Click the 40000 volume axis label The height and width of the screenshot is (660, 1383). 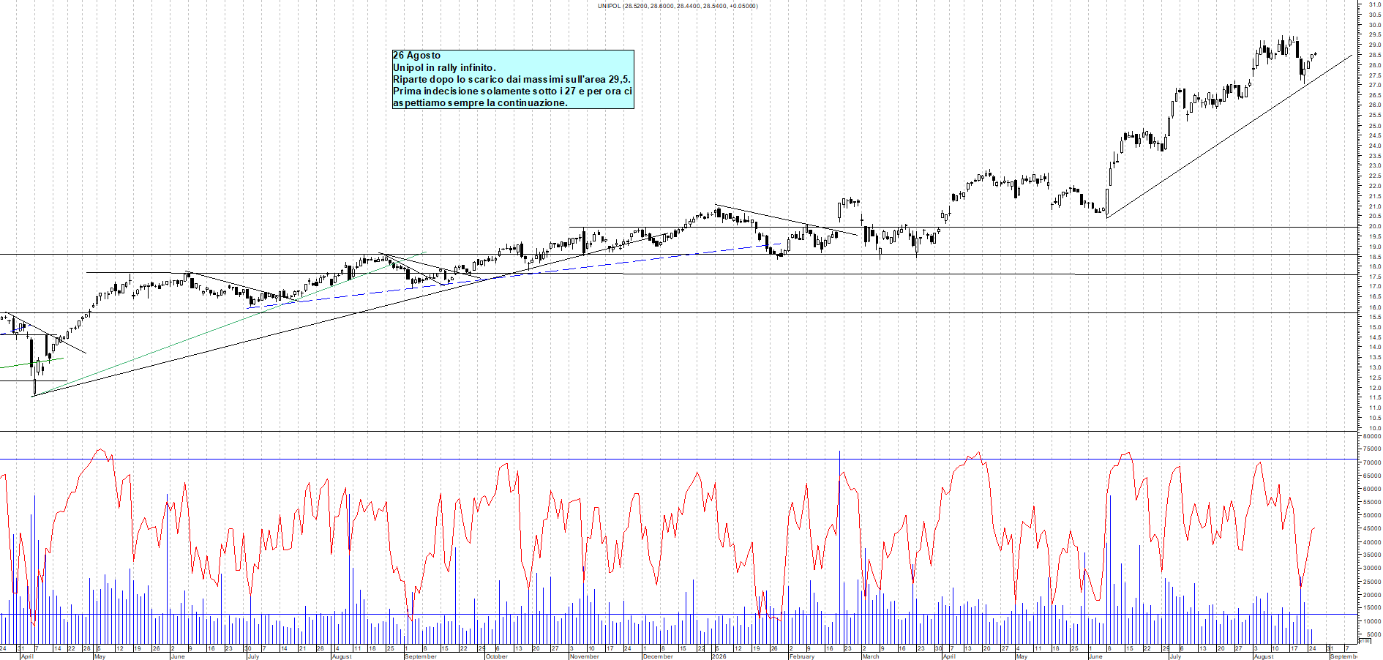coord(1371,542)
